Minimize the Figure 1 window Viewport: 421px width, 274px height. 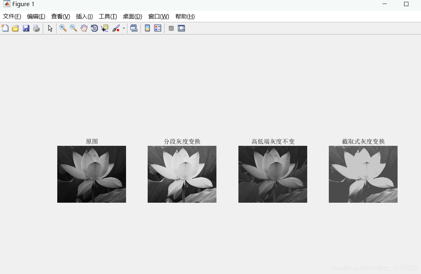[x=385, y=4]
